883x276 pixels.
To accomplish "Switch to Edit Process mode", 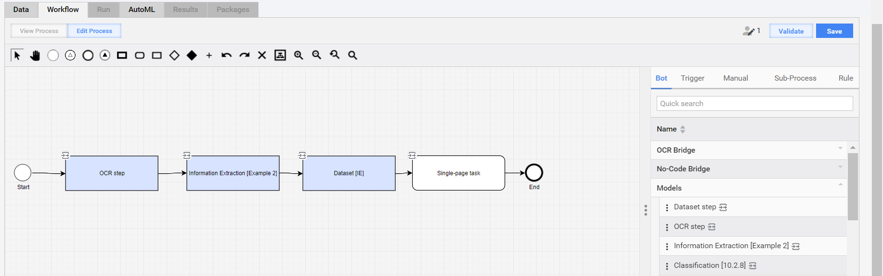I will click(x=94, y=31).
